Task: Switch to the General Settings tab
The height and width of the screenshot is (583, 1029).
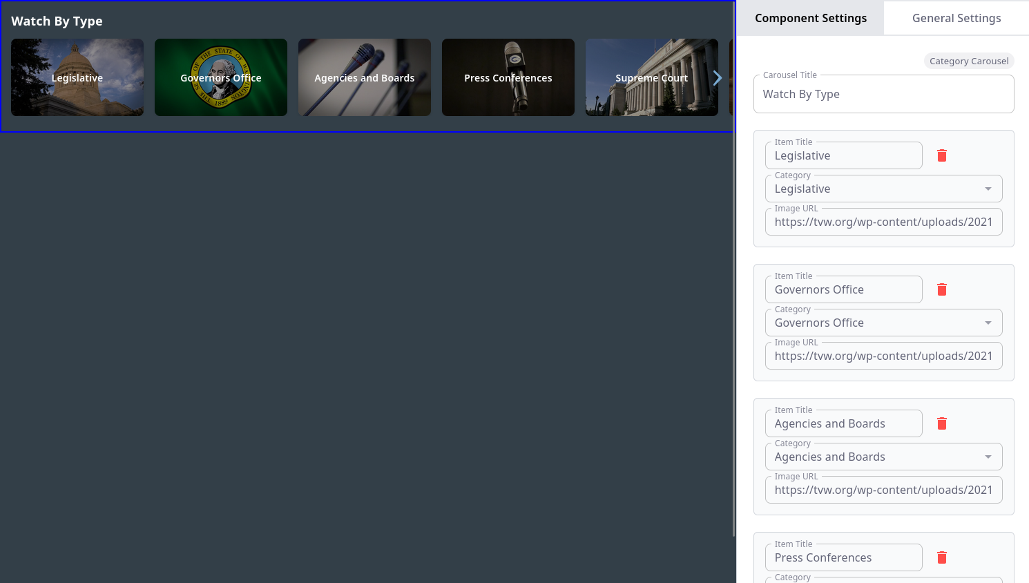Action: click(956, 18)
